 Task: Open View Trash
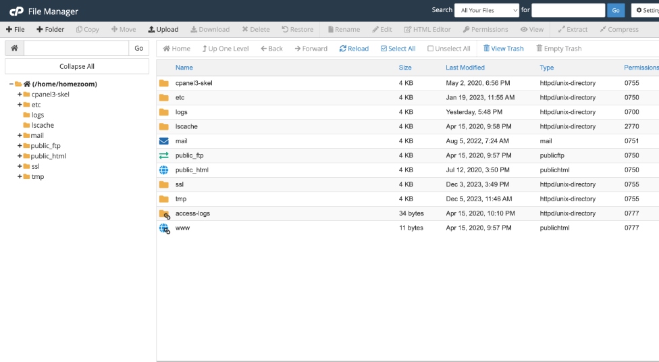coord(504,49)
